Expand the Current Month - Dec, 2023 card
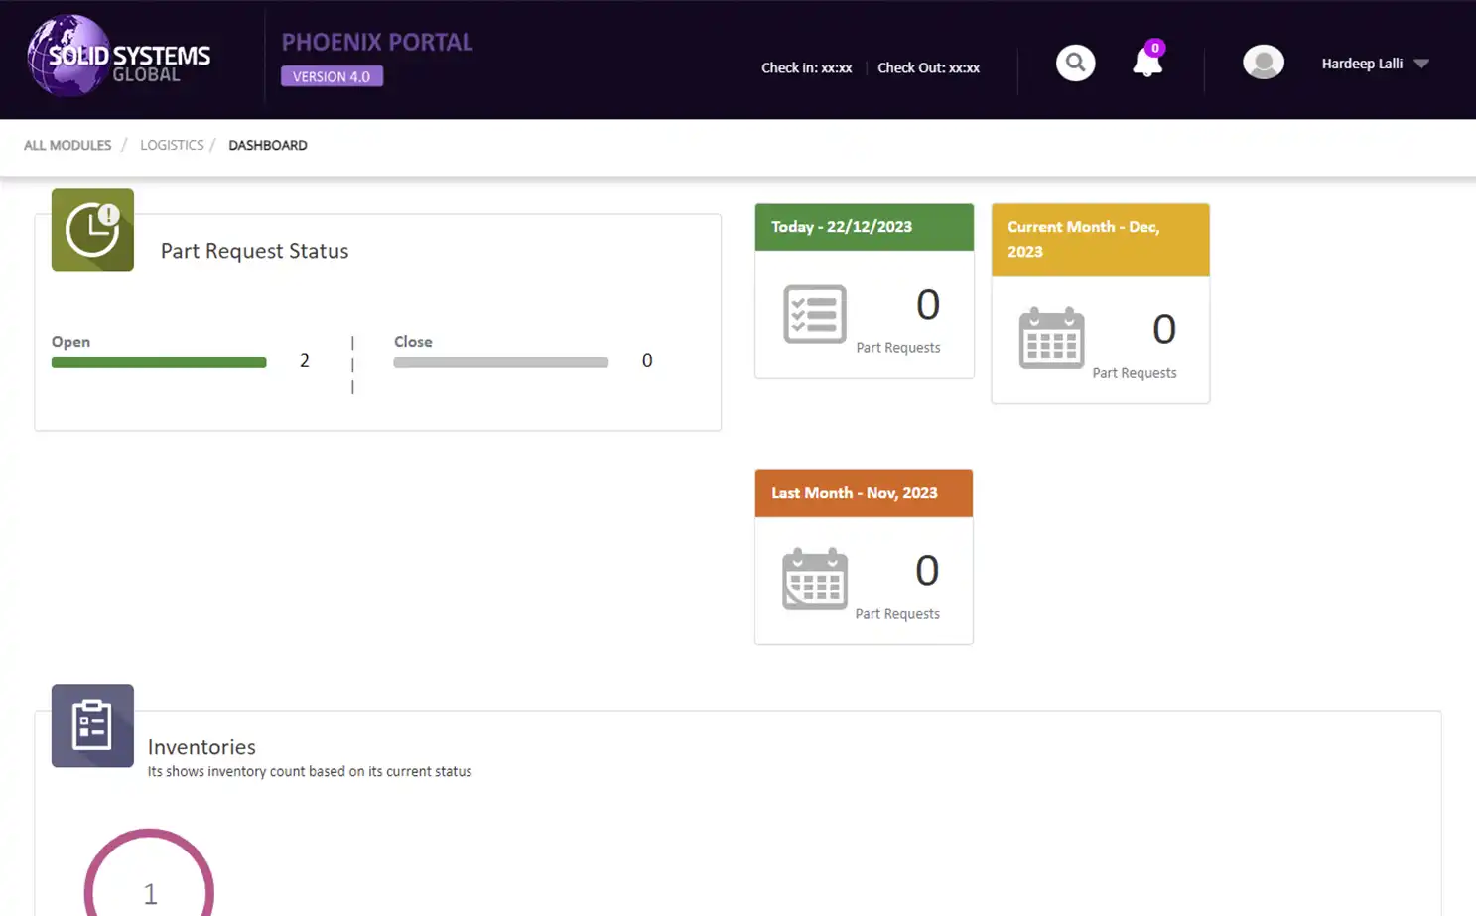Image resolution: width=1476 pixels, height=916 pixels. point(1099,239)
